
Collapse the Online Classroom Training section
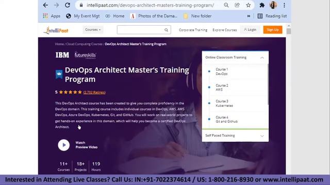click(x=262, y=58)
